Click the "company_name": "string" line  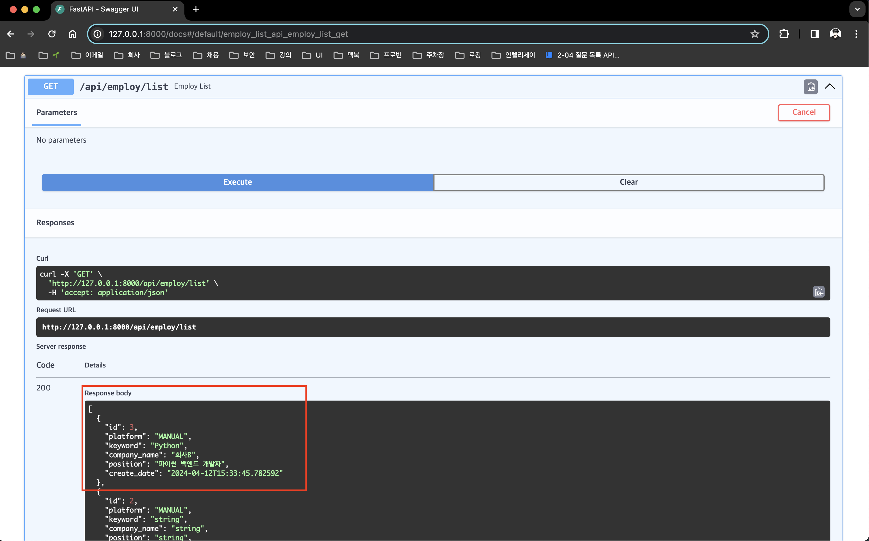pos(156,528)
